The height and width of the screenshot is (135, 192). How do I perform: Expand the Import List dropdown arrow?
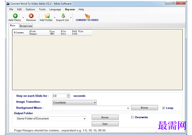71,18
